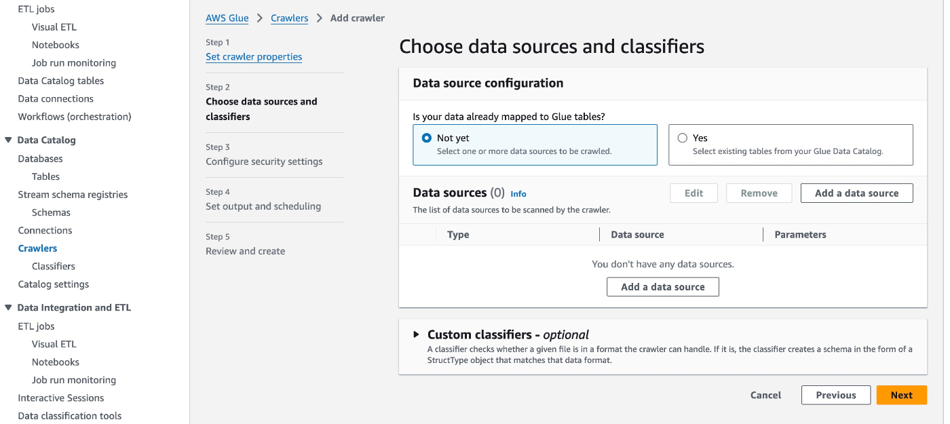This screenshot has height=424, width=950.
Task: Click the top-right Add a data source button
Action: 856,193
